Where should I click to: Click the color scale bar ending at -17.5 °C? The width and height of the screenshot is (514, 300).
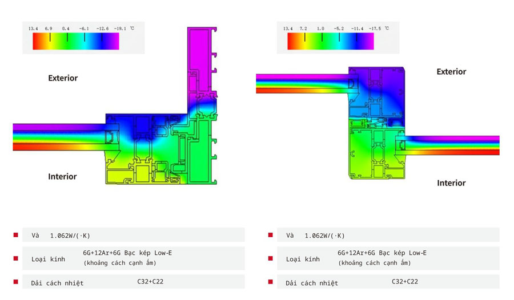click(331, 41)
